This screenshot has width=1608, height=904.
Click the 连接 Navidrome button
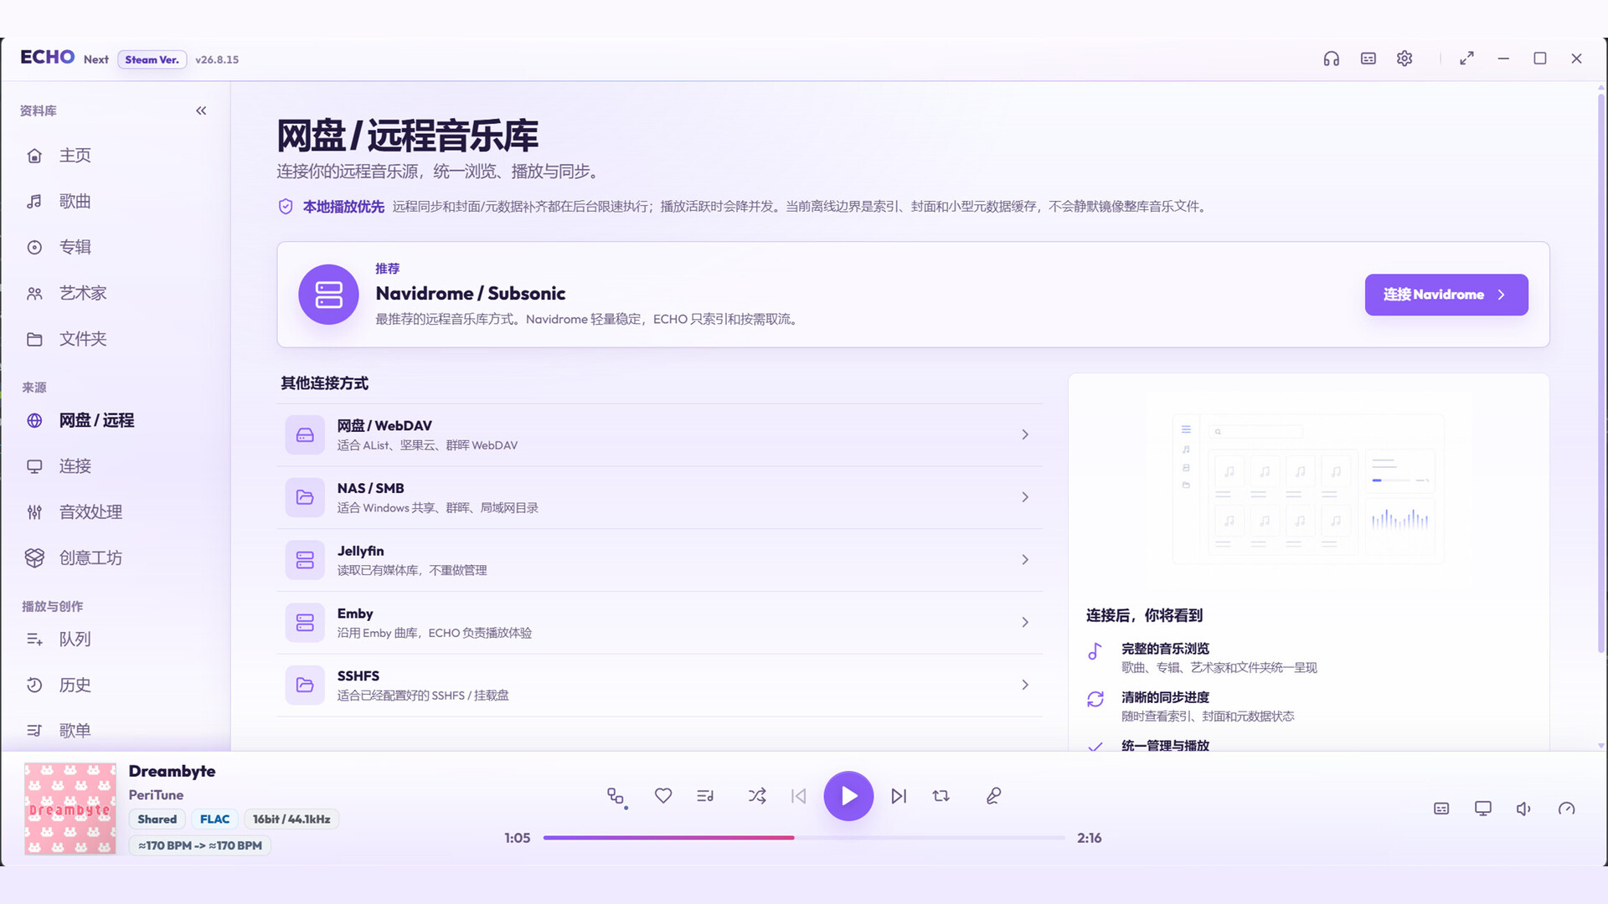[1446, 295]
